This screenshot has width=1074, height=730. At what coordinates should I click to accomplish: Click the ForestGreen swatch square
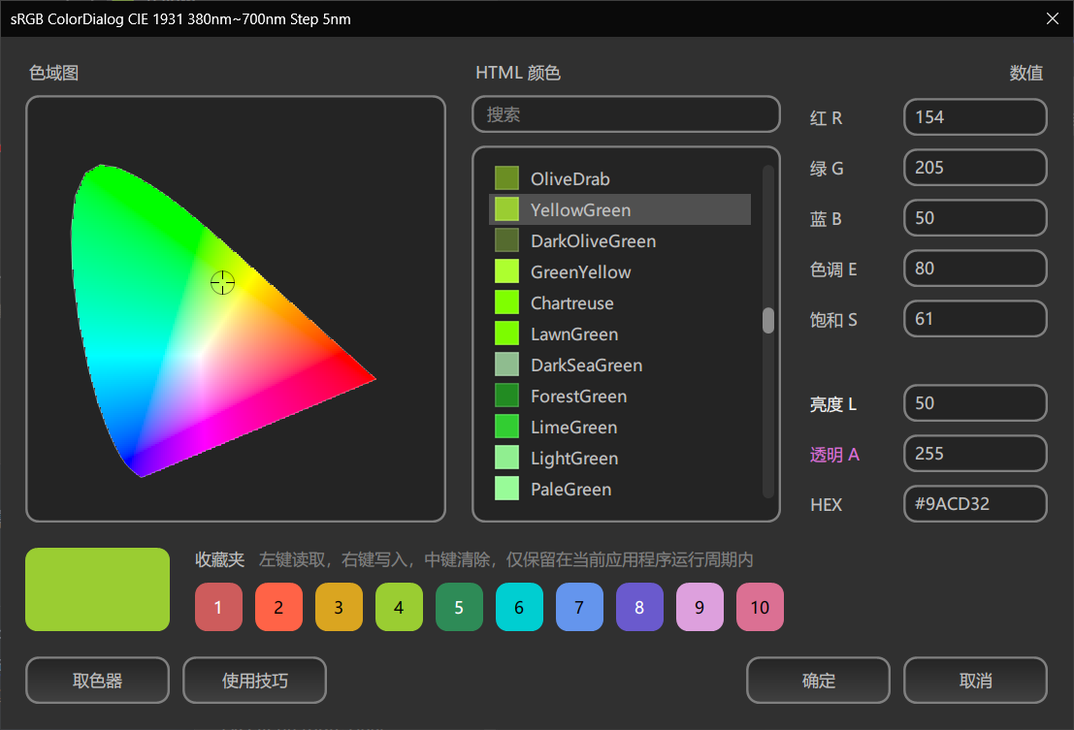coord(505,396)
